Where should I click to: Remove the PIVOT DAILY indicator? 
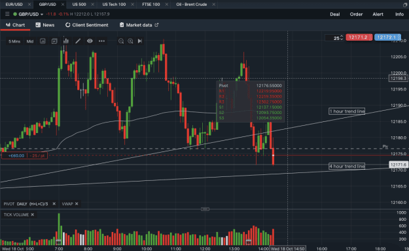click(x=54, y=204)
